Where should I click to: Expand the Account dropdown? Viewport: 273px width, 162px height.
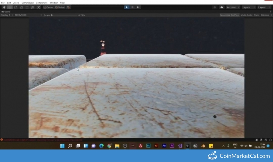(x=233, y=7)
